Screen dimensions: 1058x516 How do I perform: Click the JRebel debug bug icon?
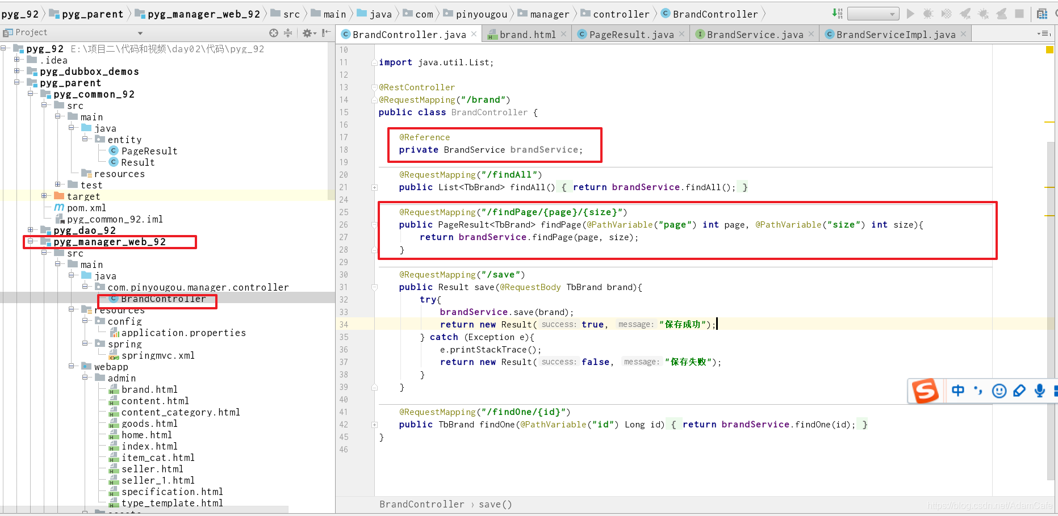pyautogui.click(x=983, y=14)
